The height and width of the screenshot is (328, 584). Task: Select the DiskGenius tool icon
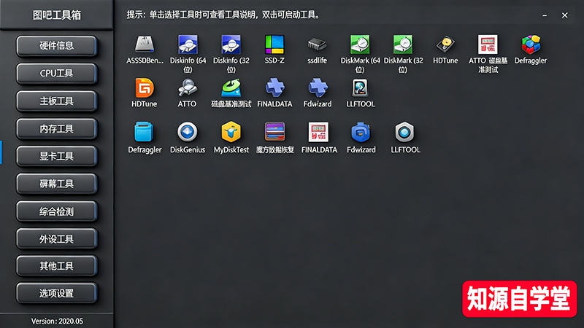click(188, 132)
